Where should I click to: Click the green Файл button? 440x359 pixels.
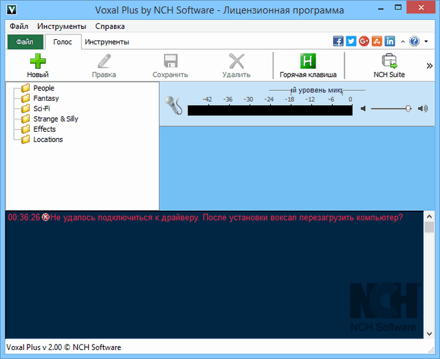pyautogui.click(x=25, y=42)
